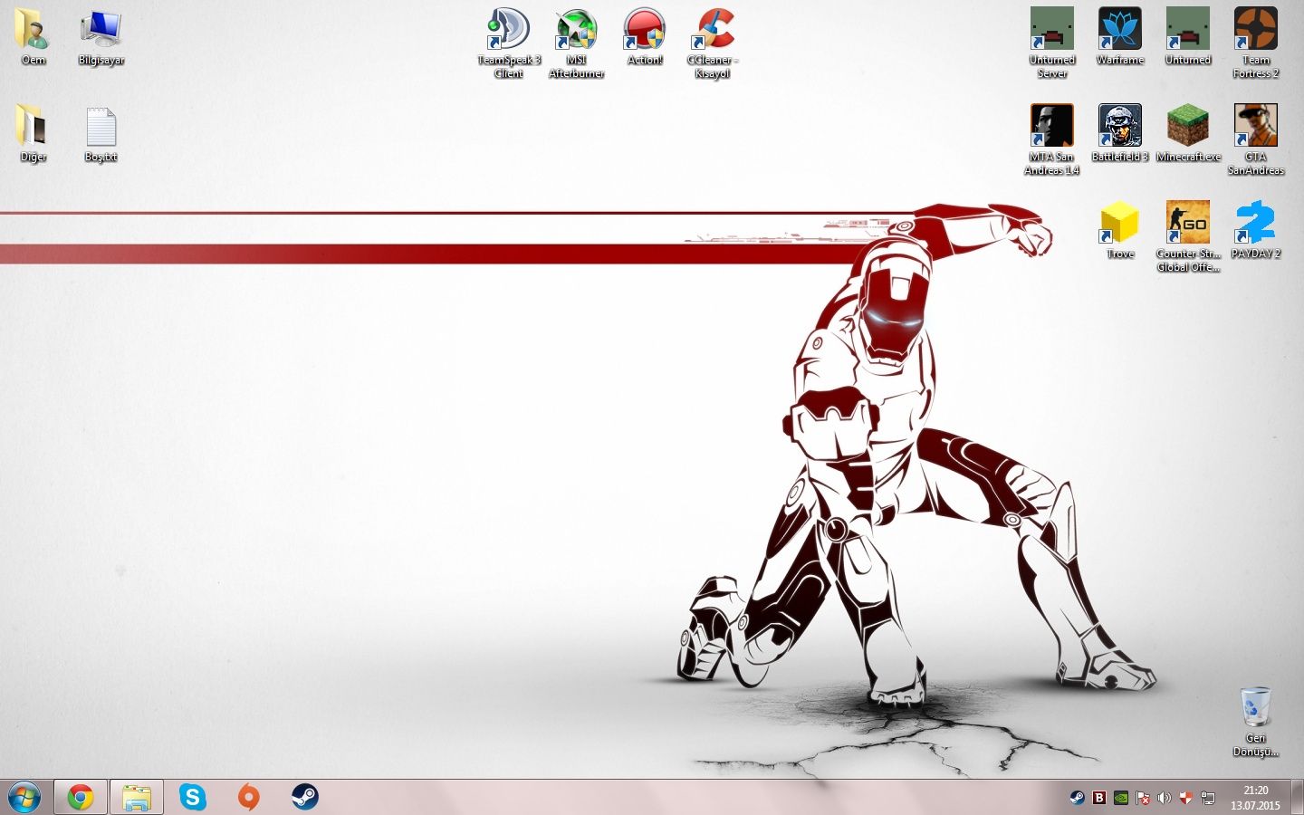Open the Action Center flag tray icon
Viewport: 1304px width, 815px height.
1143,798
